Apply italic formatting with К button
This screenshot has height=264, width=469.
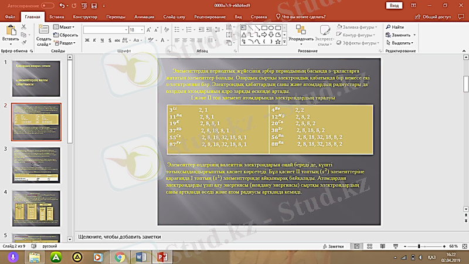point(94,40)
